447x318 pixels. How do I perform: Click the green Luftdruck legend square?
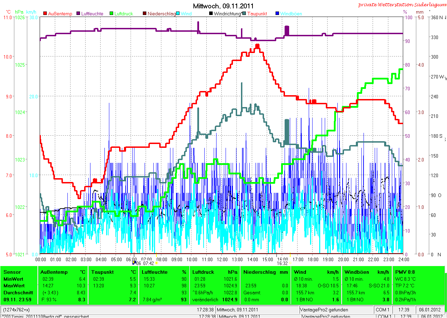[111, 14]
